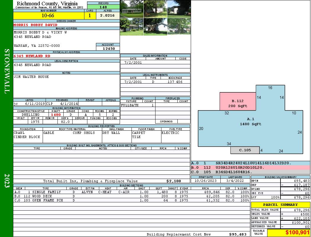Click record number 148
This screenshot has height=237, width=311.
click(103, 7)
